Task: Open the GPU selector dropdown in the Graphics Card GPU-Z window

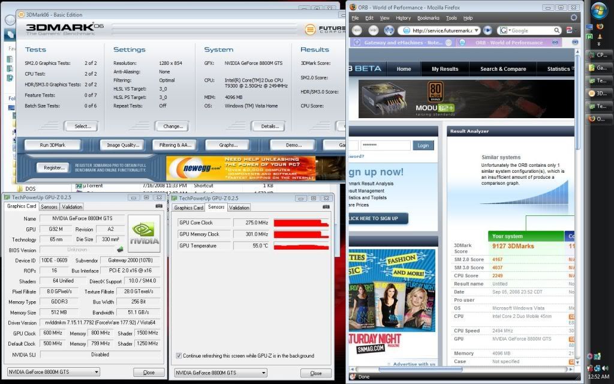Action: [x=53, y=372]
